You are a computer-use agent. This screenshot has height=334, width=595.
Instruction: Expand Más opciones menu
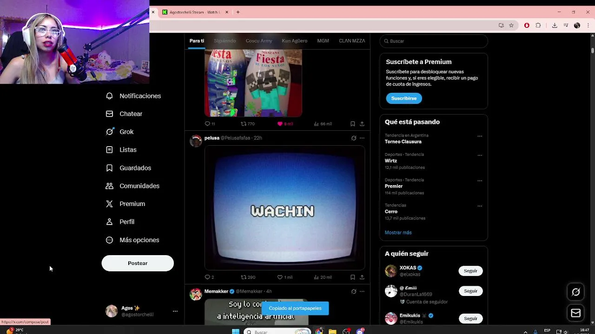pos(133,240)
